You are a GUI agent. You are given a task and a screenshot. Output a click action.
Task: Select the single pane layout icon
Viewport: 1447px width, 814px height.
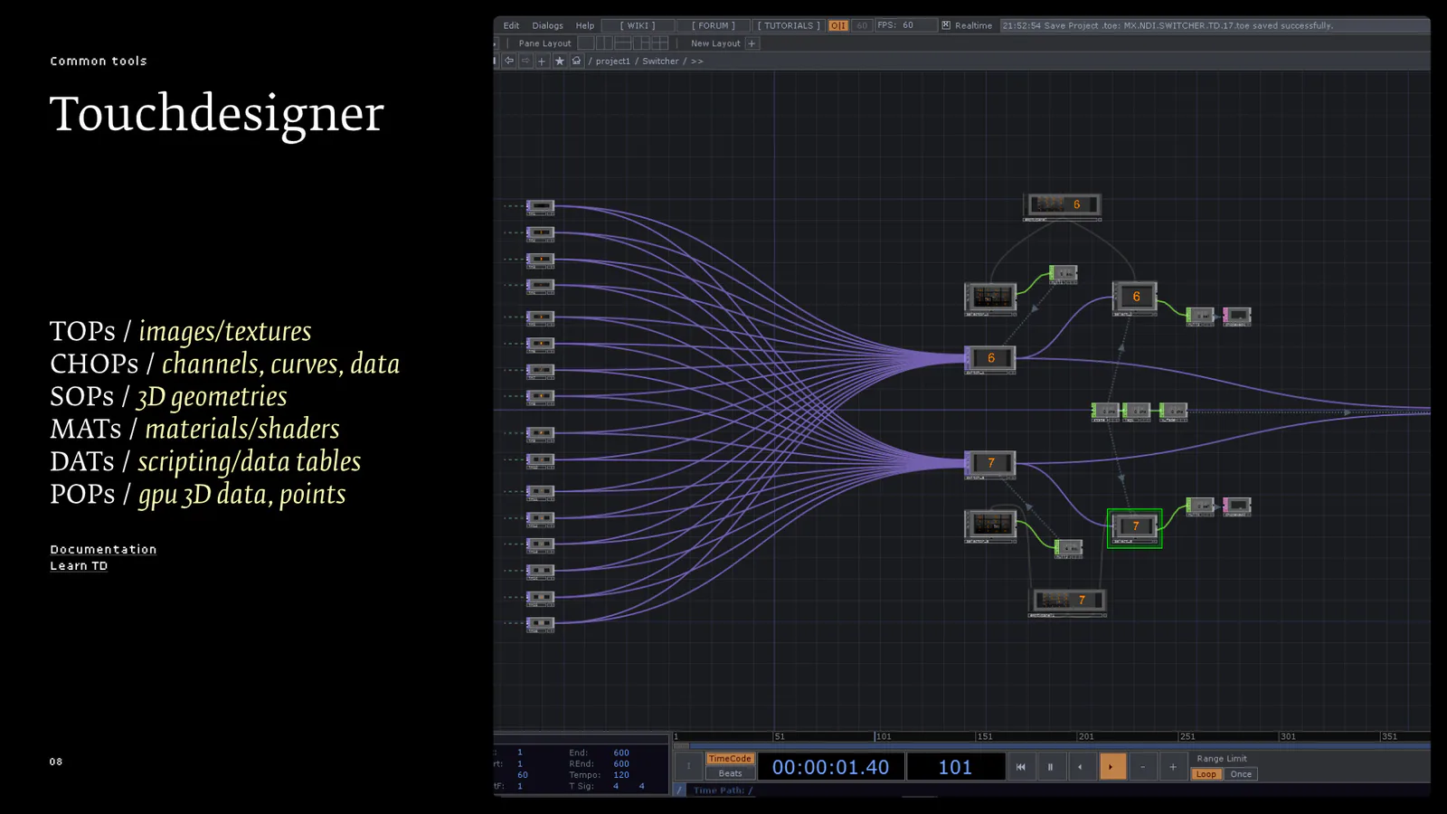(586, 43)
